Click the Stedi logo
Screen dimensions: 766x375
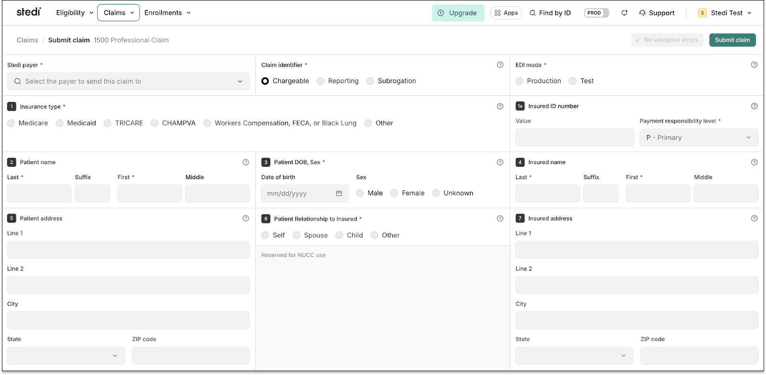[x=29, y=12]
